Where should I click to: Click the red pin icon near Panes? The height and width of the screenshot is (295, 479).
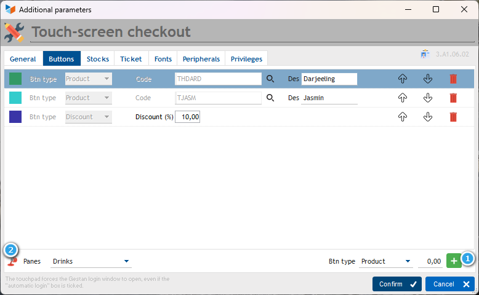12,261
